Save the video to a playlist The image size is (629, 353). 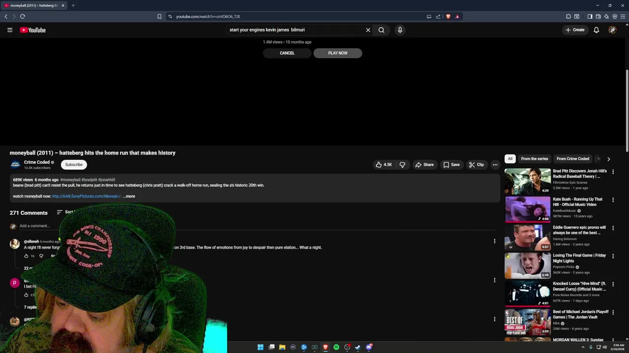point(452,165)
